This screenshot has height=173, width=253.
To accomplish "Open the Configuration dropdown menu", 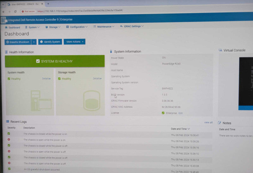I will [x=77, y=27].
